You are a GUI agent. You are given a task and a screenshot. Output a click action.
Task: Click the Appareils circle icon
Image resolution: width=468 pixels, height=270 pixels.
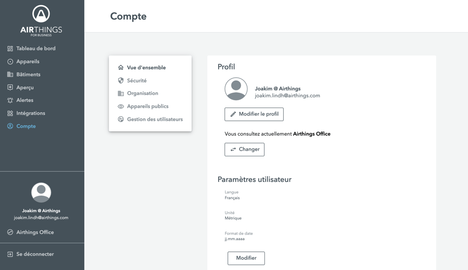[10, 61]
